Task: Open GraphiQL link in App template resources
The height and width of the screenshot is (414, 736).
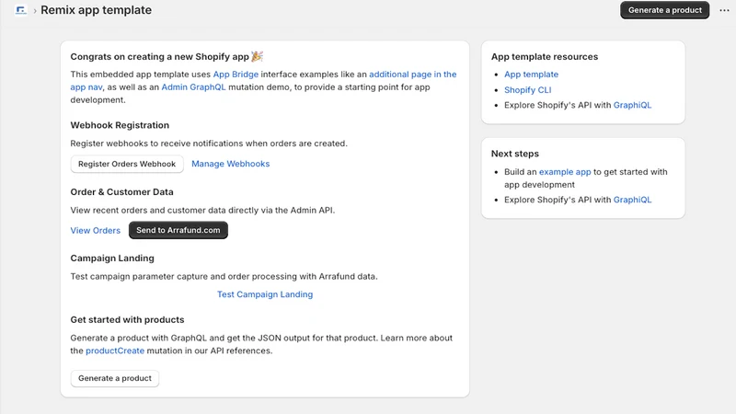Action: (632, 105)
